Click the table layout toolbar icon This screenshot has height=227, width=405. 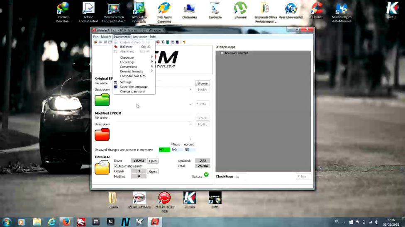pos(110,42)
